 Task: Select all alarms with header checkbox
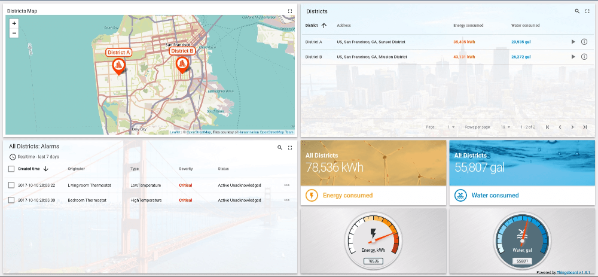coord(11,169)
